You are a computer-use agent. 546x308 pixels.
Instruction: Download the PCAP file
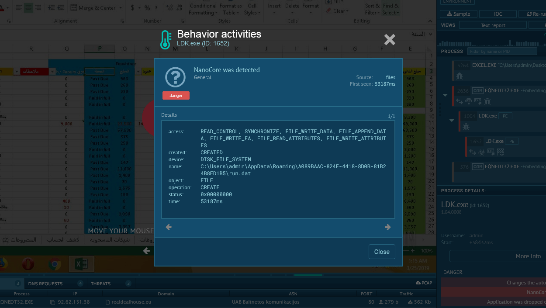424,283
